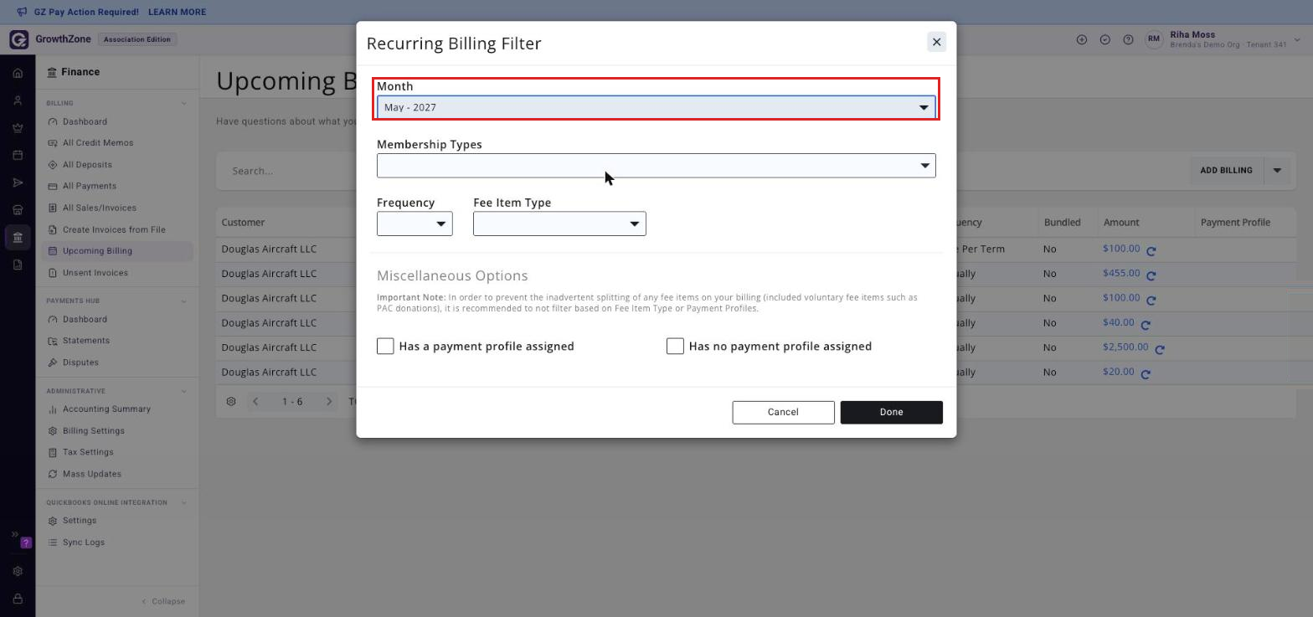Click the LEARN MORE link in banner
The image size is (1313, 617).
coord(177,13)
